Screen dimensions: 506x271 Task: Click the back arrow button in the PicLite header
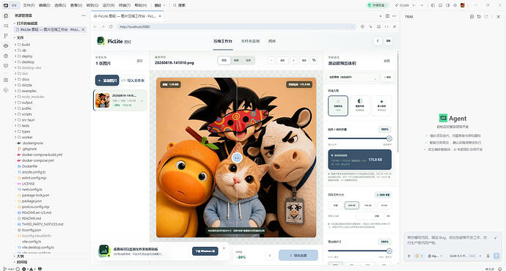tap(378, 41)
